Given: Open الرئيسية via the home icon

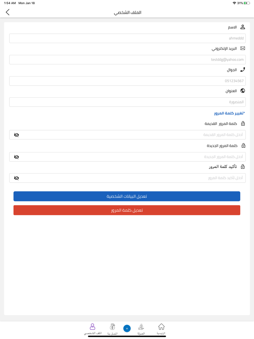Looking at the screenshot, I should pyautogui.click(x=161, y=328).
